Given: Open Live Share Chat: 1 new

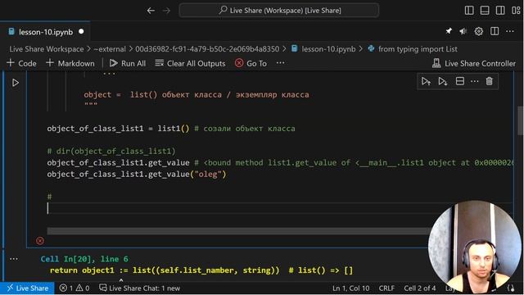Looking at the screenshot, I should coord(140,288).
